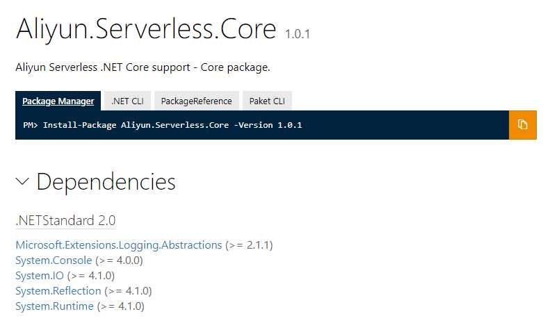Go to the System.Runtime dependency

click(x=54, y=306)
